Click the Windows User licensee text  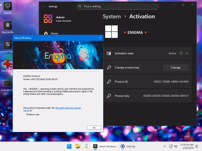[x=33, y=114]
